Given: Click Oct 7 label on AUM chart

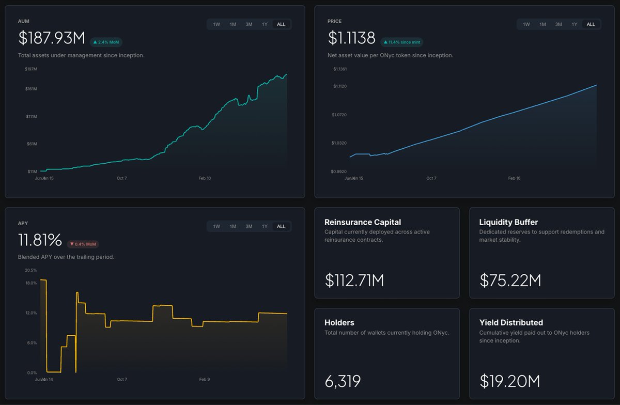Looking at the screenshot, I should coord(121,178).
